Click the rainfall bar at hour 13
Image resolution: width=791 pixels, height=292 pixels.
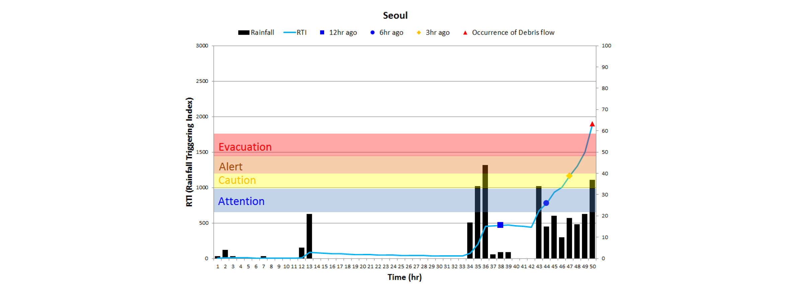[309, 236]
